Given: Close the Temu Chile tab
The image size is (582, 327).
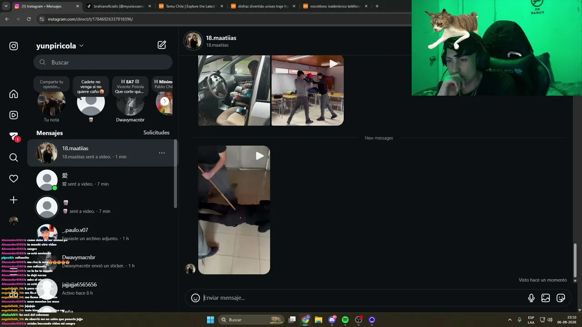Looking at the screenshot, I should pos(222,6).
